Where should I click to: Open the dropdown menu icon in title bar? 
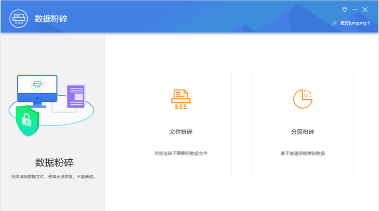(x=345, y=10)
